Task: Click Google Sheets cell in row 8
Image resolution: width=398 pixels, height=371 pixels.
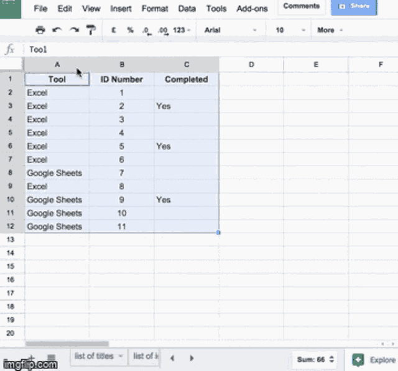Action: tap(57, 173)
